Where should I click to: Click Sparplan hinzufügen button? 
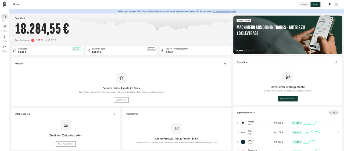(x=288, y=99)
